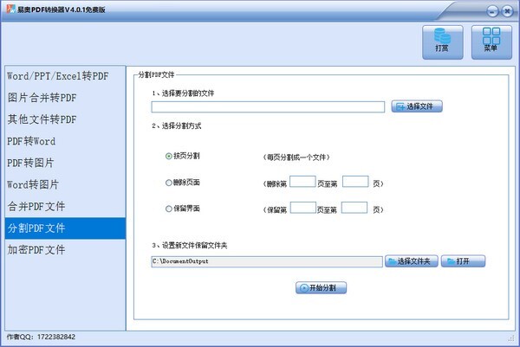The width and height of the screenshot is (520, 347).
Task: Click the 选择文件夹 button
Action: click(411, 261)
